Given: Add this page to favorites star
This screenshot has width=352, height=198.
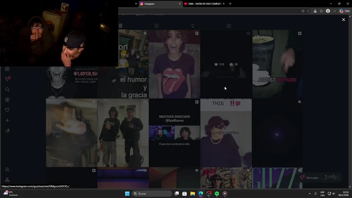Looking at the screenshot, I should coord(308,11).
